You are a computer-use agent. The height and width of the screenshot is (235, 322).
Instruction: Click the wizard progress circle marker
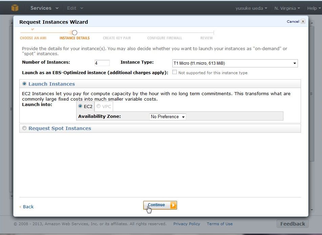[74, 33]
